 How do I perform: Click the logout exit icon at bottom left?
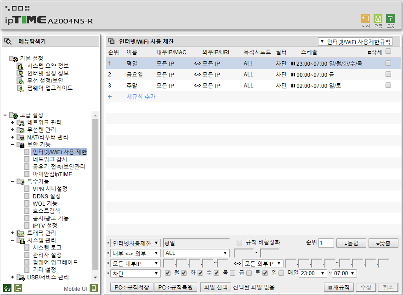point(18,288)
